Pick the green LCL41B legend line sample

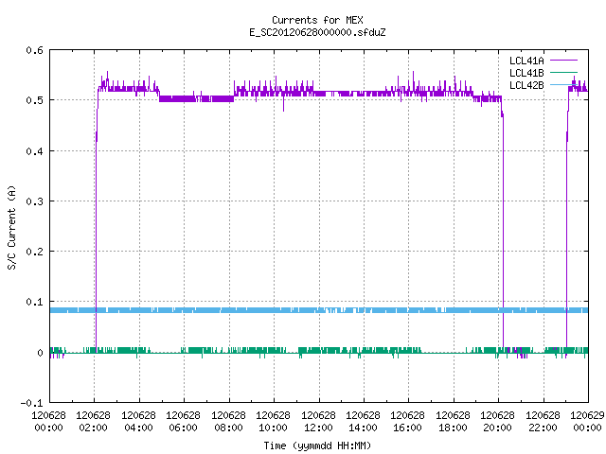pos(563,73)
